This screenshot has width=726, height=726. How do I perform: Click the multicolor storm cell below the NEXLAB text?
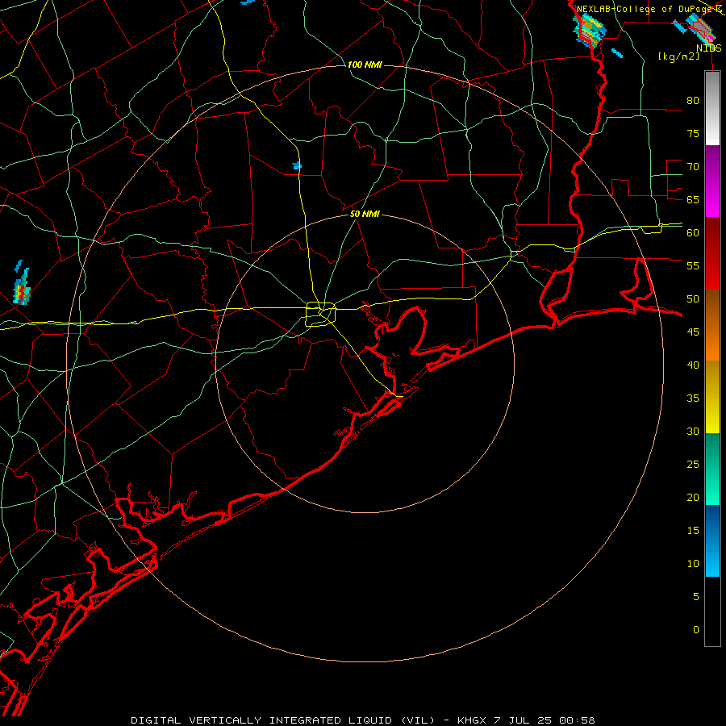(x=589, y=30)
